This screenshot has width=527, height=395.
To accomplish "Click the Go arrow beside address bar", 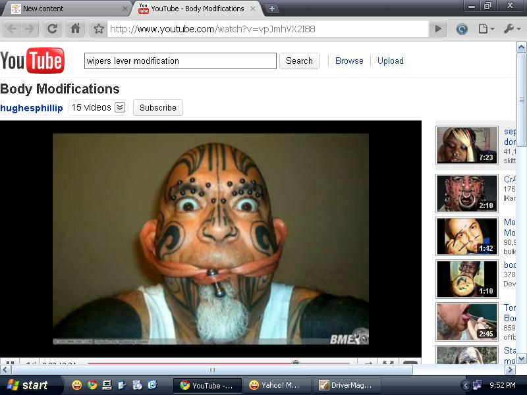I will tap(438, 29).
